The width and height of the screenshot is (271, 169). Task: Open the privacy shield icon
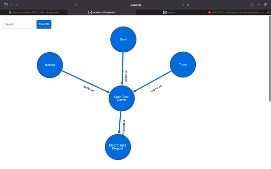[x=76, y=5]
